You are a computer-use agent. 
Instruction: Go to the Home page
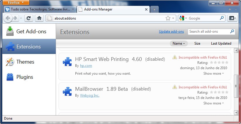pos(39,18)
